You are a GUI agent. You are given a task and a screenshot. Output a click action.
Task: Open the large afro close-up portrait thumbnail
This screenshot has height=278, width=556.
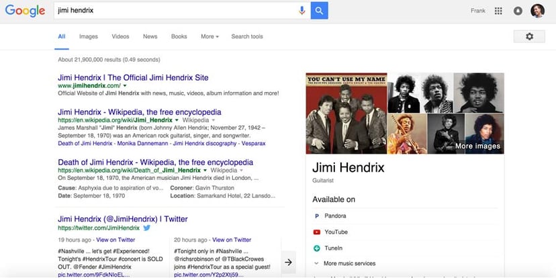point(479,93)
